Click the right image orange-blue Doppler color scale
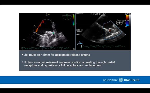Image resolution: width=150 pixels, height=93 pixels. (x=127, y=20)
